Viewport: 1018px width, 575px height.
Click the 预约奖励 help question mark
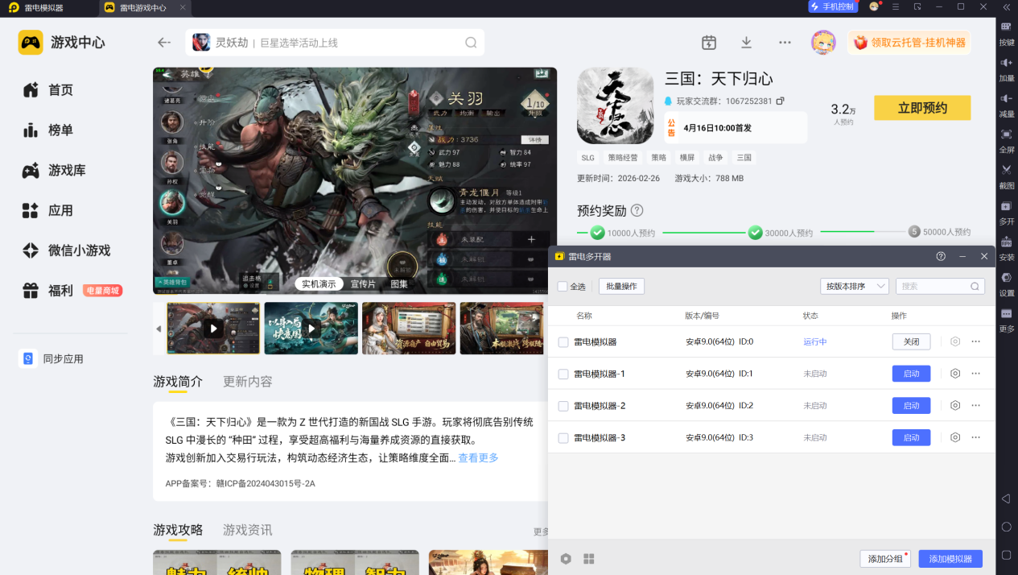(x=637, y=211)
